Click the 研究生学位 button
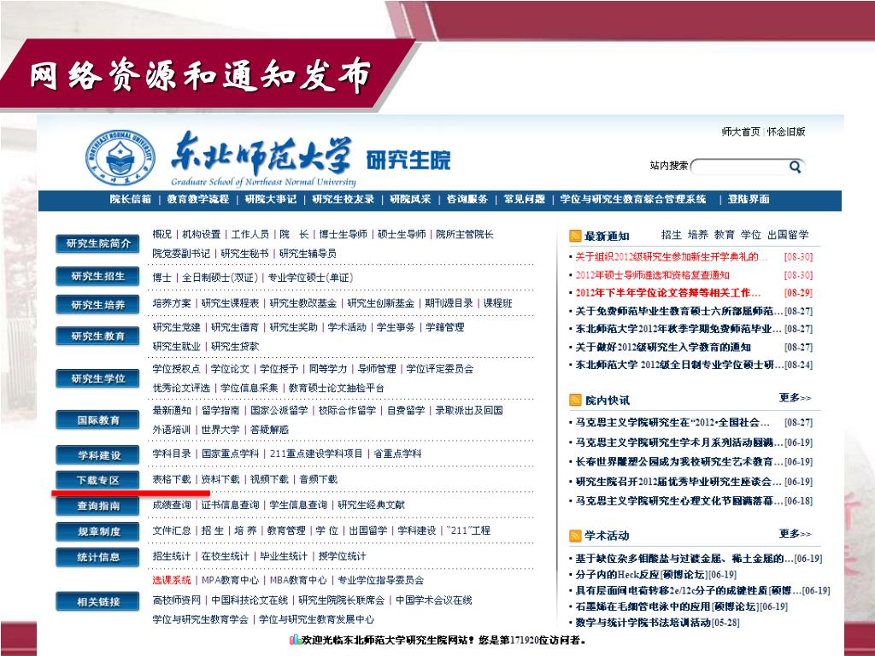The image size is (875, 656). click(97, 378)
